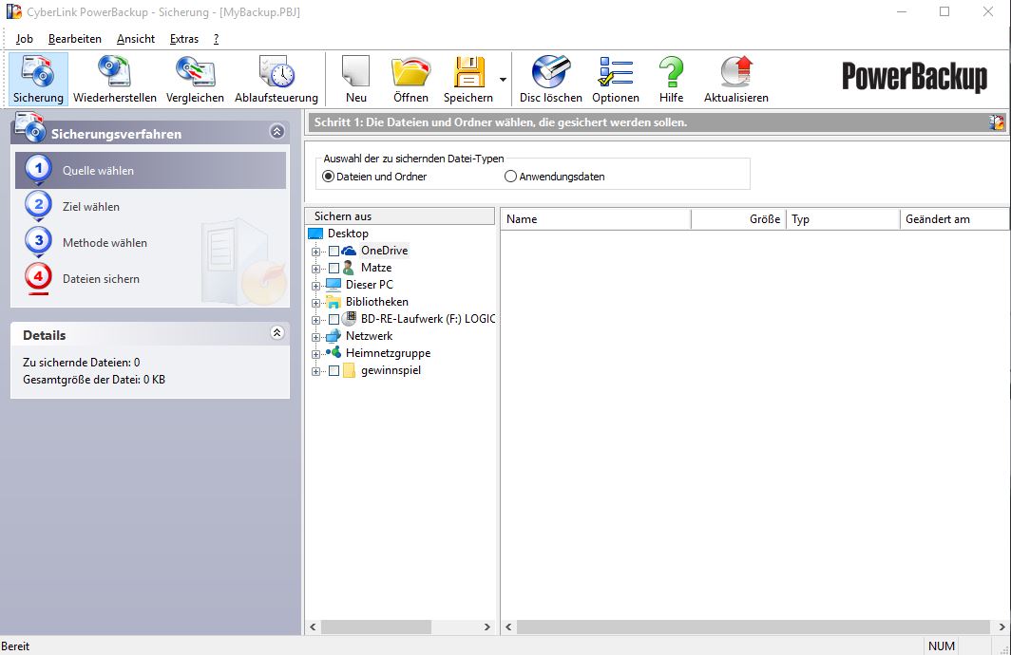Go to Dateien sichern step
Viewport: 1011px width, 655px height.
(x=101, y=279)
